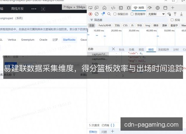
Task: Open the Application panel icon
Action: tap(165, 8)
